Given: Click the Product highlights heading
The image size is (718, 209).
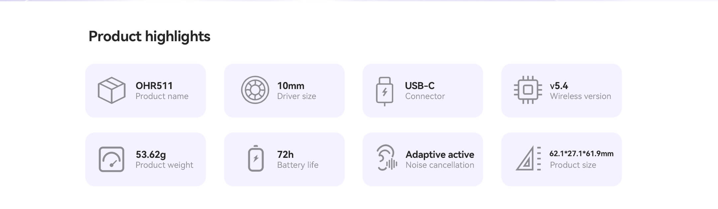Looking at the screenshot, I should (x=149, y=36).
